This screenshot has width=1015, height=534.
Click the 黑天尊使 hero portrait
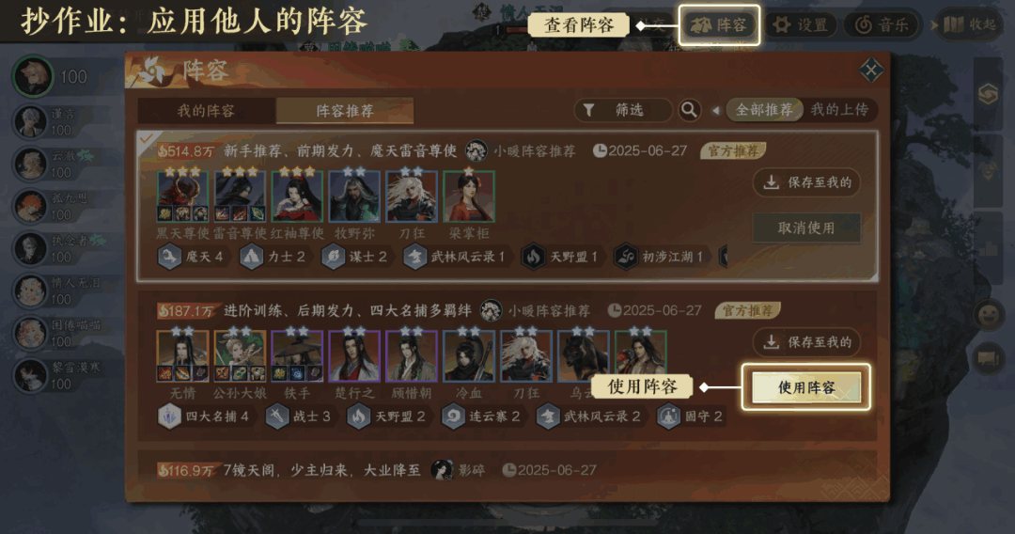[183, 196]
